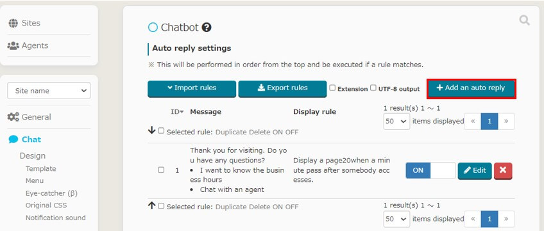Open top 50 items displayed dropdown
This screenshot has height=231, width=544.
point(396,121)
